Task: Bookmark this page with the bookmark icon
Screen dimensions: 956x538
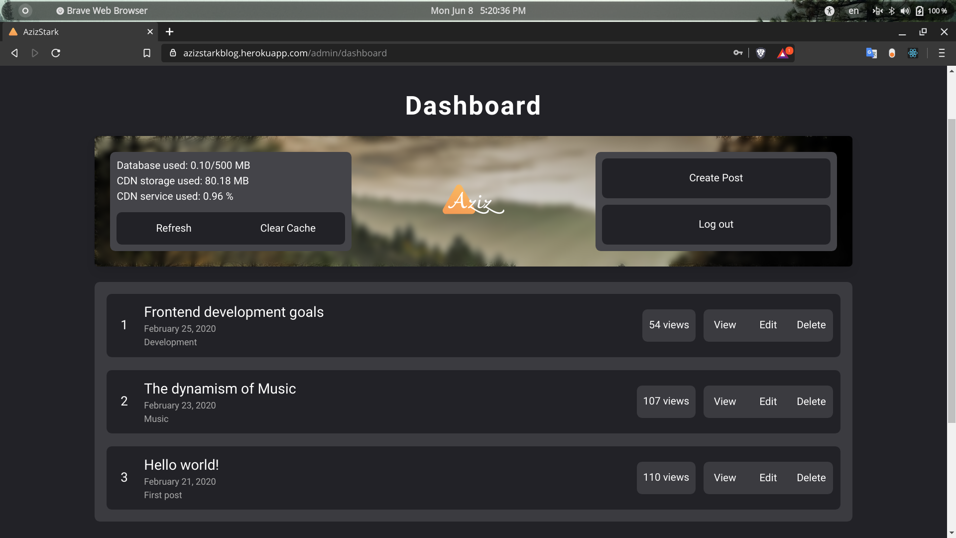Action: 147,53
